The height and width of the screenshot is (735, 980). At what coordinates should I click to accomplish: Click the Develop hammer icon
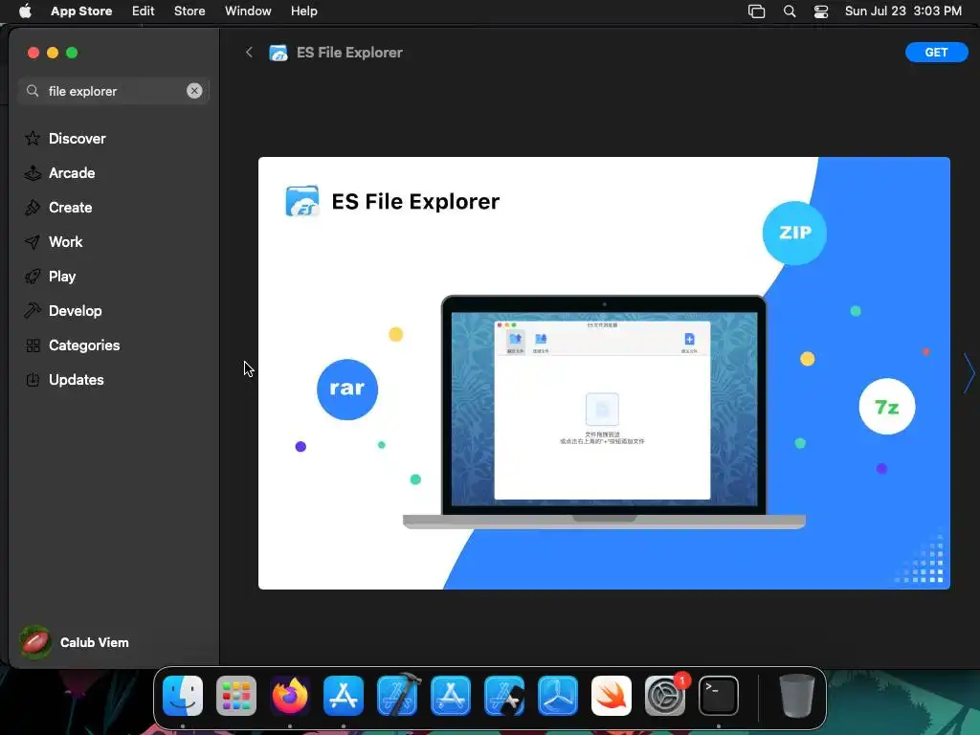(33, 310)
